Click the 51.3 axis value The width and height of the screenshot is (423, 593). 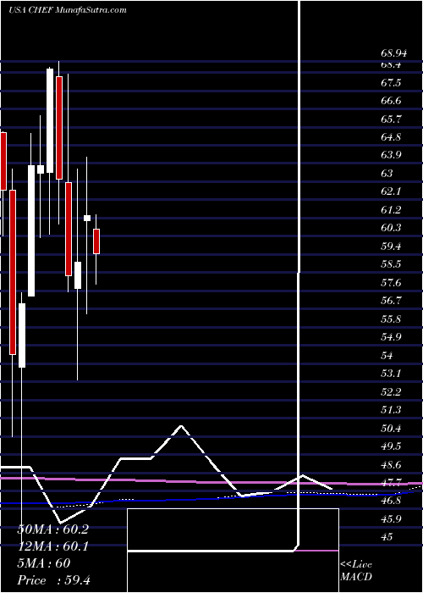pyautogui.click(x=391, y=410)
